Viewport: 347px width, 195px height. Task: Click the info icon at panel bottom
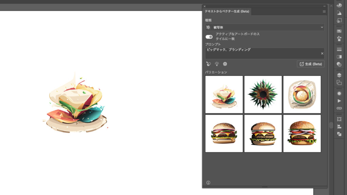pyautogui.click(x=208, y=183)
